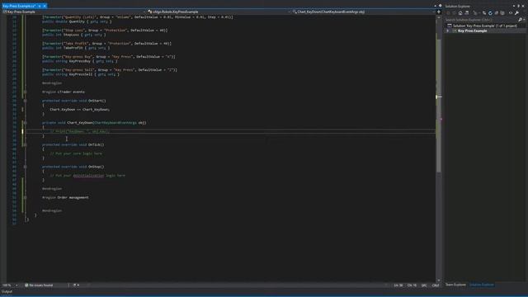This screenshot has width=528, height=297.
Task: Click the ChartKeyboardEventArgs parameter type
Action: coord(115,123)
